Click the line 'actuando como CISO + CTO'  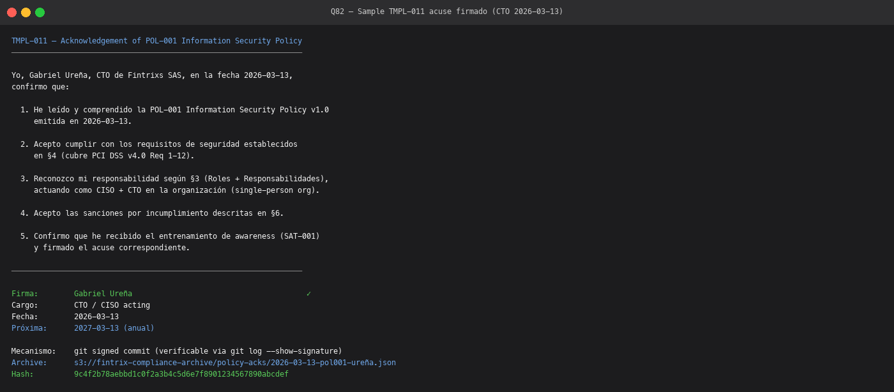coord(177,190)
